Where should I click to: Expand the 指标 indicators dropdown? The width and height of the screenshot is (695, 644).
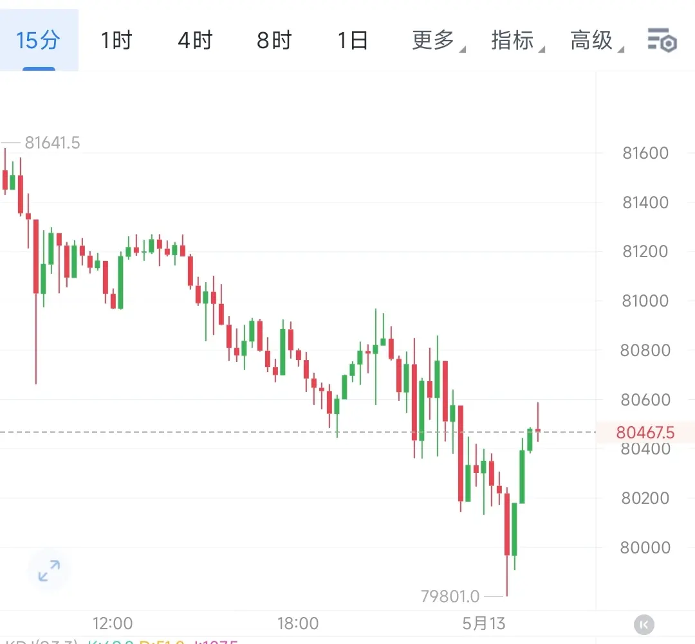coord(517,40)
